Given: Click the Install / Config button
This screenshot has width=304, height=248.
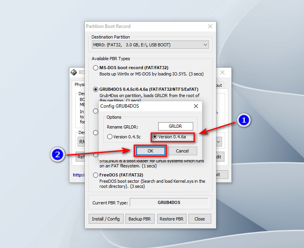Looking at the screenshot, I should coord(106,219).
